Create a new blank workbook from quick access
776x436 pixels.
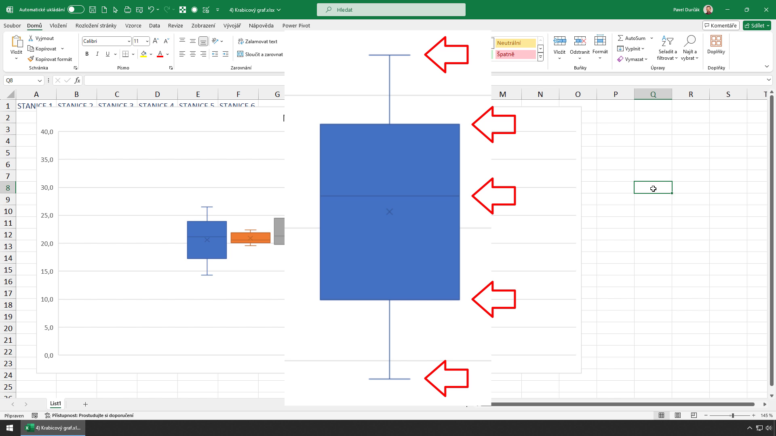point(104,10)
